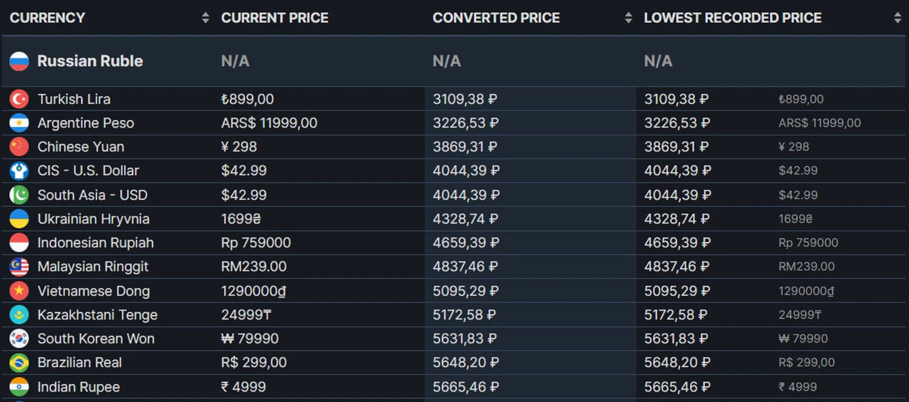Click the Turkish Lira flag icon

[x=19, y=99]
